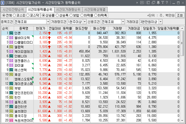
Task: Select the 하락폭 radio button
Action: (x=96, y=15)
